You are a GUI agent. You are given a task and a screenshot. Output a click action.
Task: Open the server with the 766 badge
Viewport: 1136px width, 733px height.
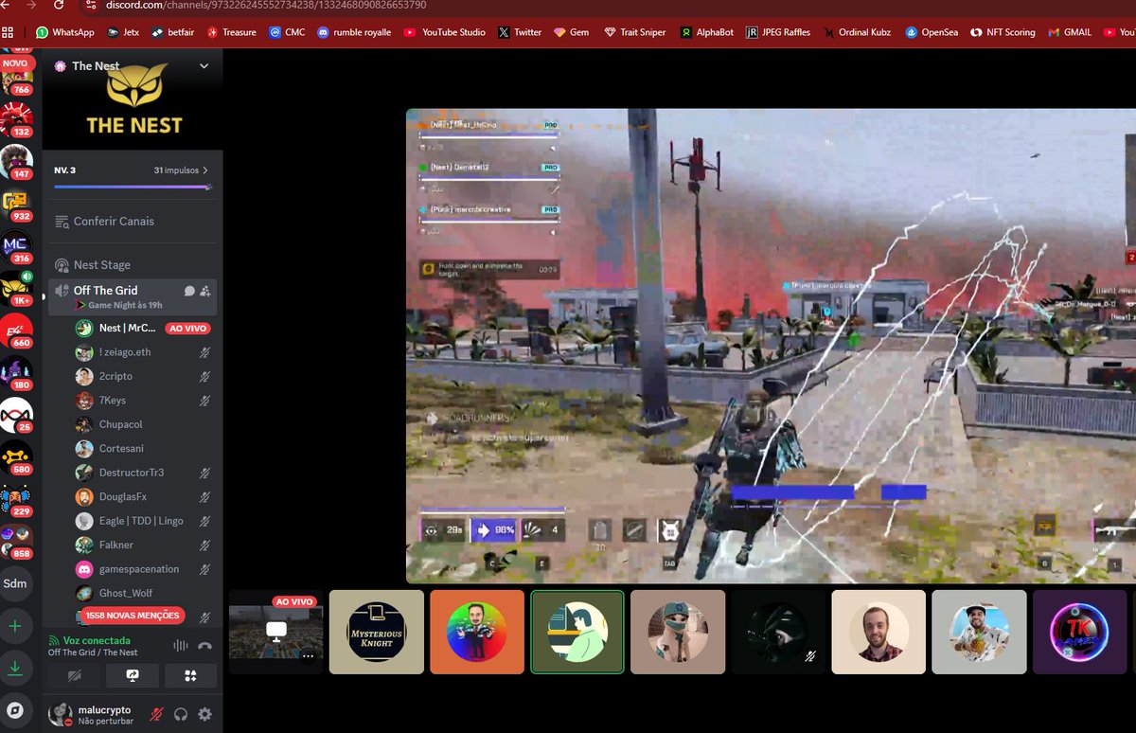point(16,78)
